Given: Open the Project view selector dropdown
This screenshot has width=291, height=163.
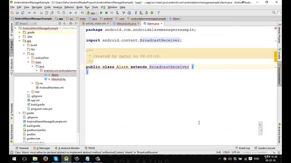Looking at the screenshot, I should pos(26,24).
